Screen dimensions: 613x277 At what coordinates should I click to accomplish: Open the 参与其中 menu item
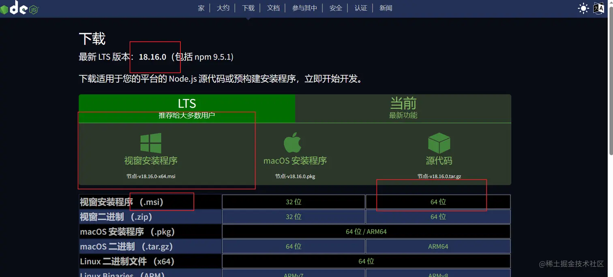pos(304,8)
